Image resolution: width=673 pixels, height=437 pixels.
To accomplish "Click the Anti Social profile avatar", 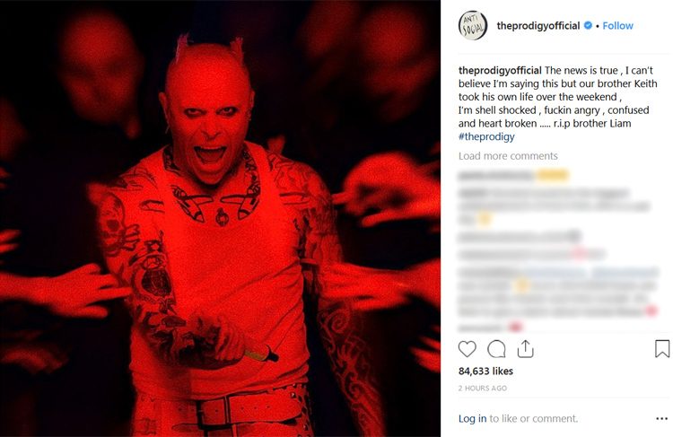I will [x=473, y=26].
